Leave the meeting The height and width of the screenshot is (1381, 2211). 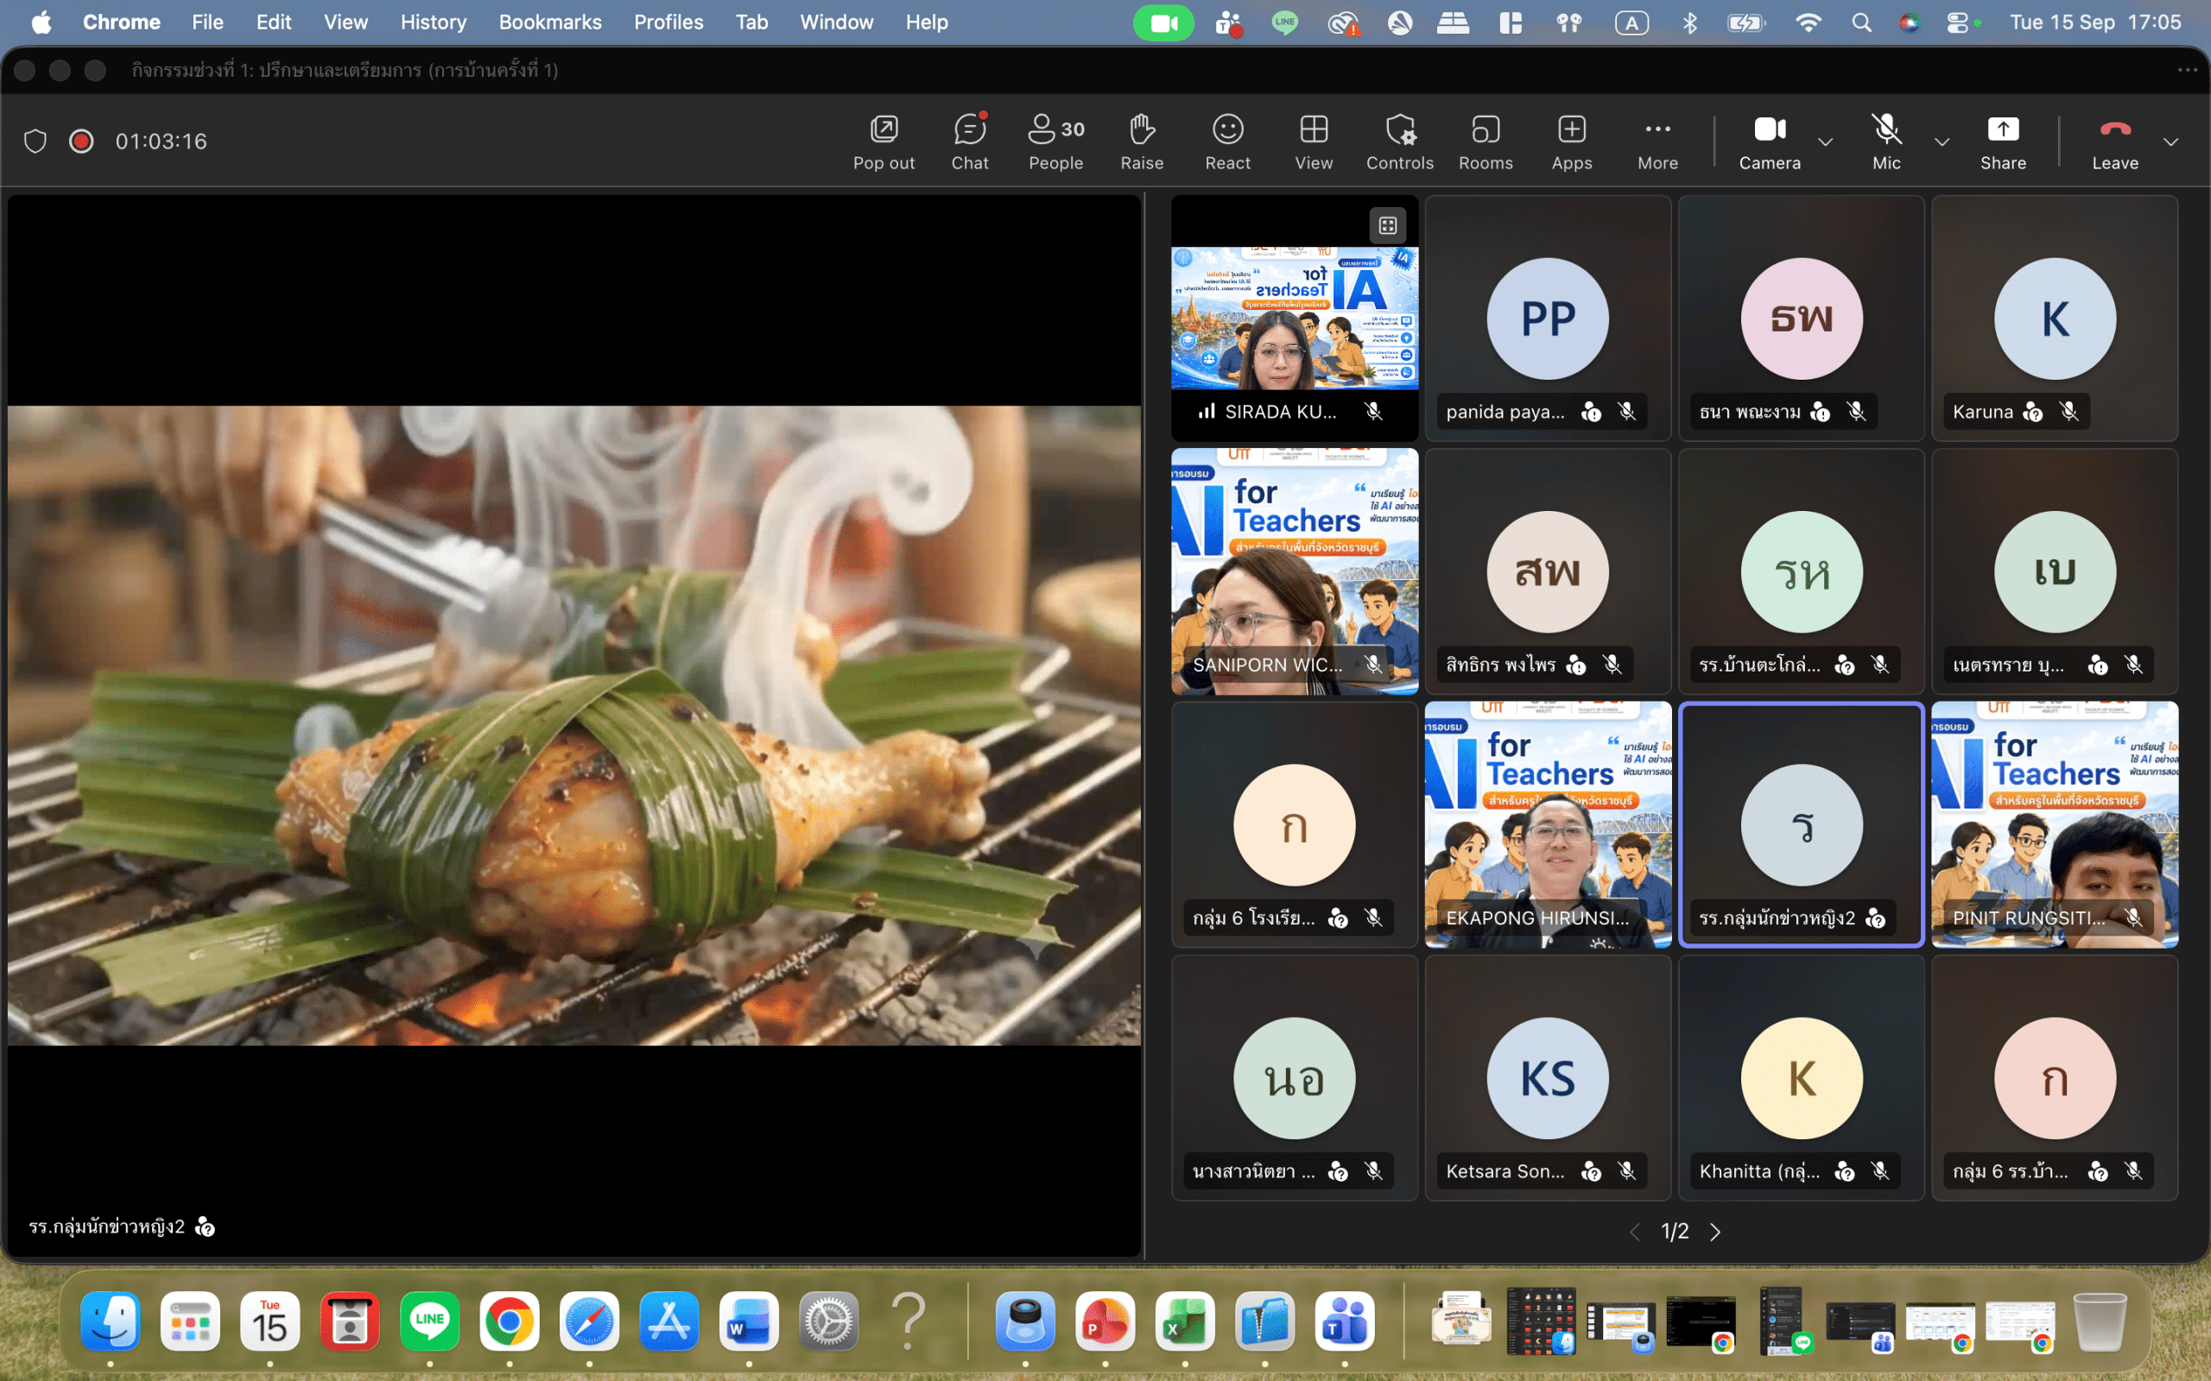[x=2114, y=142]
